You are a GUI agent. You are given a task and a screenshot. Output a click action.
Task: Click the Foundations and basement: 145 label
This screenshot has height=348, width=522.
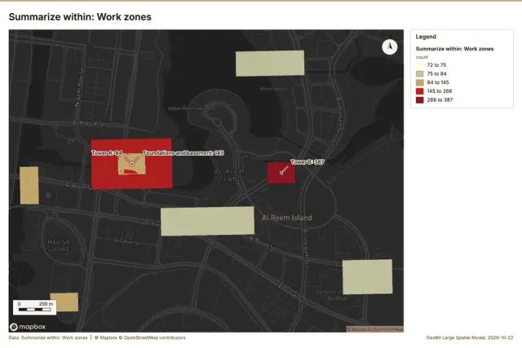click(x=184, y=152)
